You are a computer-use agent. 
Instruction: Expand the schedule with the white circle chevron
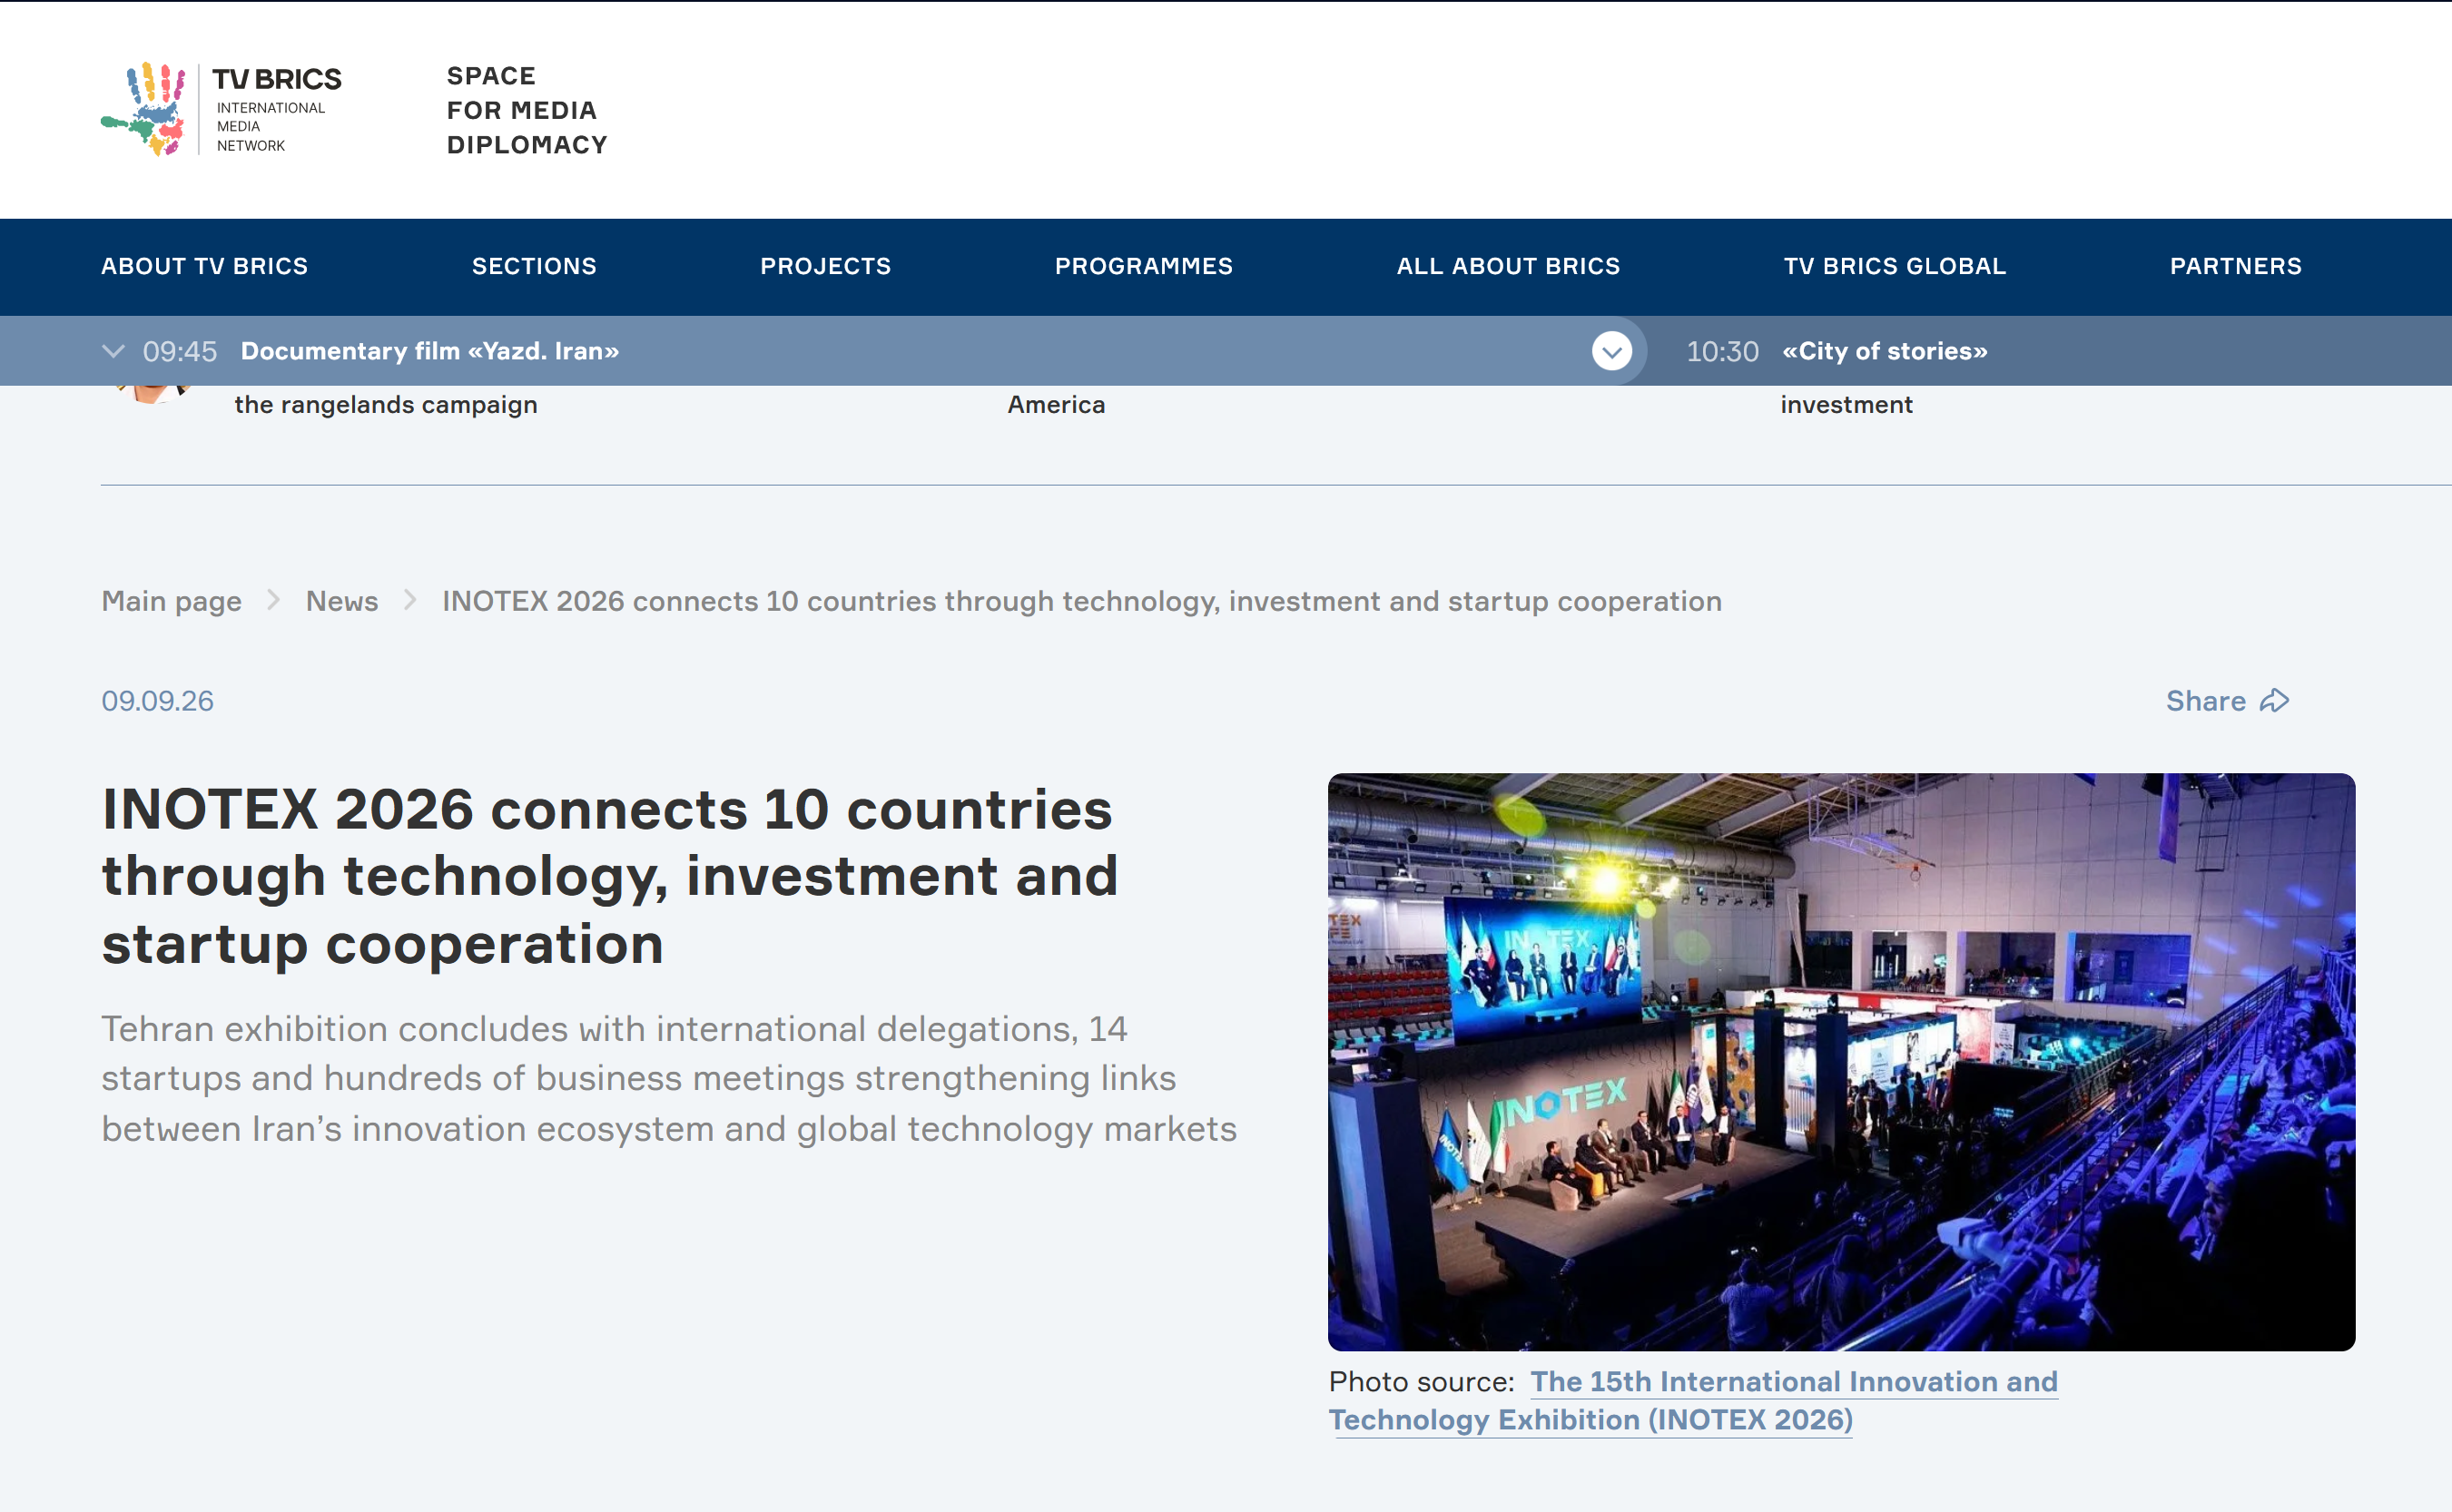tap(1612, 351)
